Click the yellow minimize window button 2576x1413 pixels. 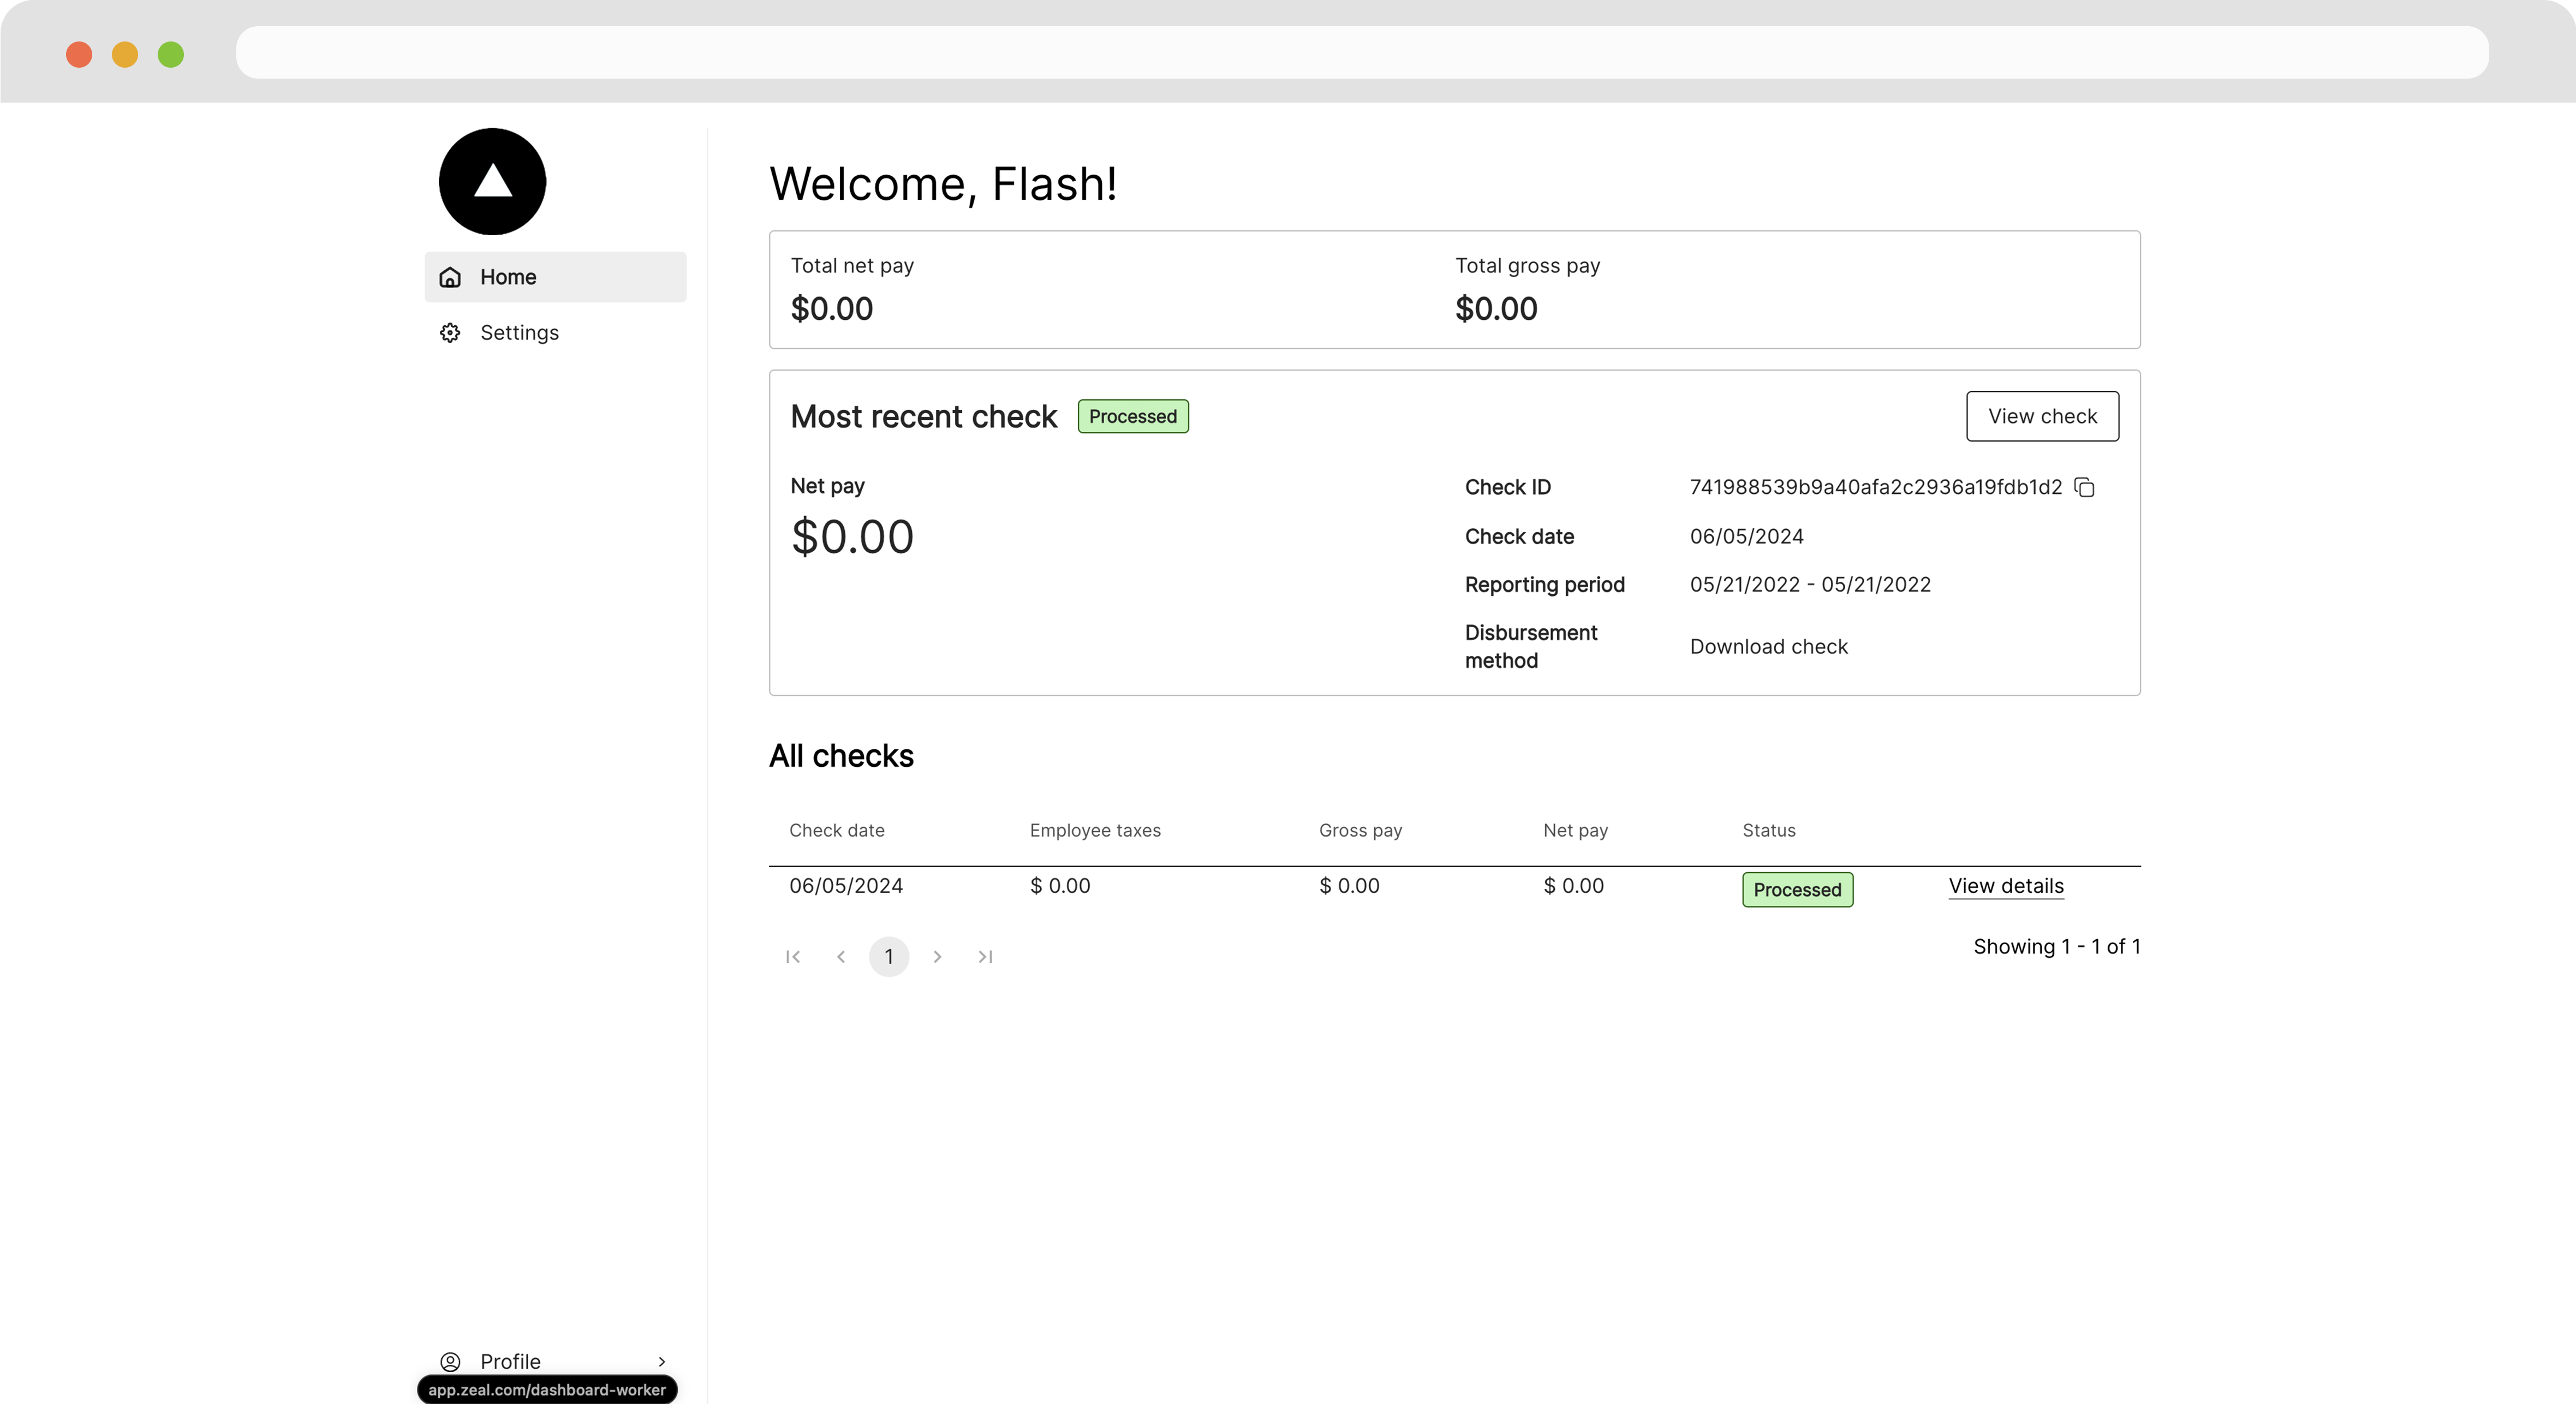coord(125,54)
